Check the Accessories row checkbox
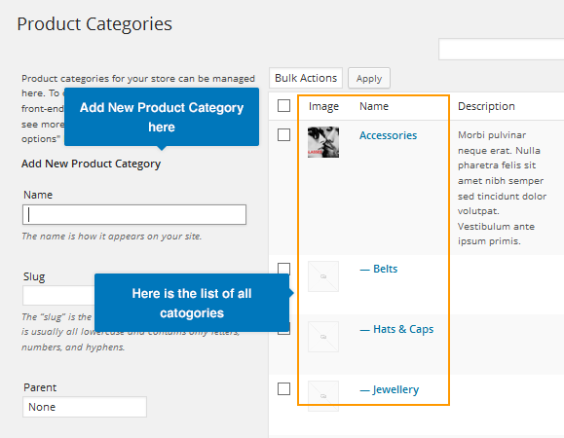This screenshot has width=564, height=438. click(283, 135)
